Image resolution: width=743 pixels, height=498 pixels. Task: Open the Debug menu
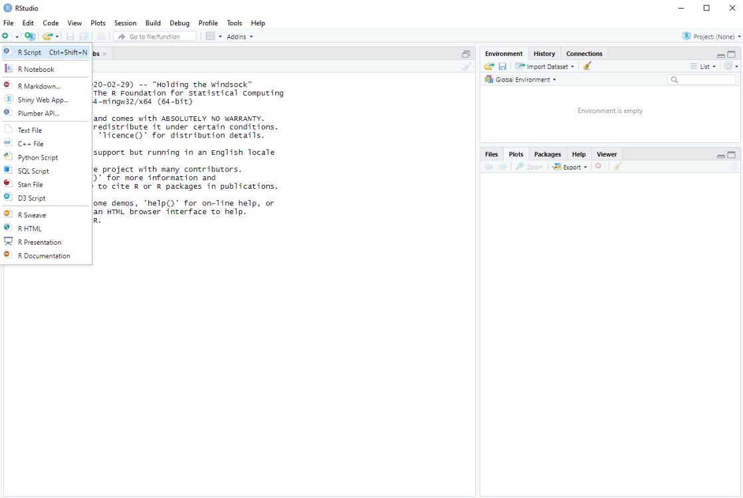click(x=179, y=23)
